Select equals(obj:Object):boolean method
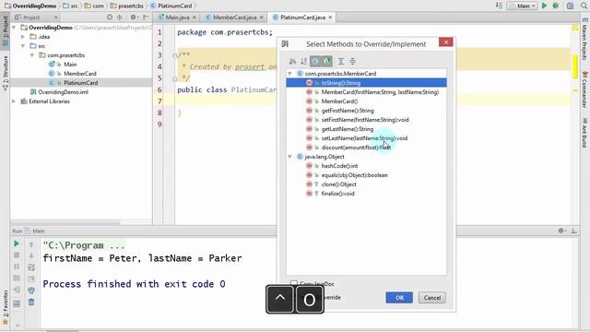The image size is (590, 332). pos(354,175)
